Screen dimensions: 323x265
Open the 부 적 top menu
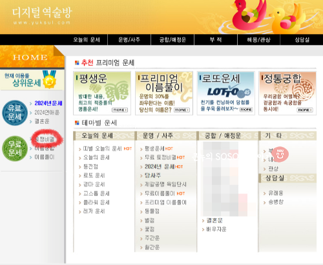click(x=216, y=40)
